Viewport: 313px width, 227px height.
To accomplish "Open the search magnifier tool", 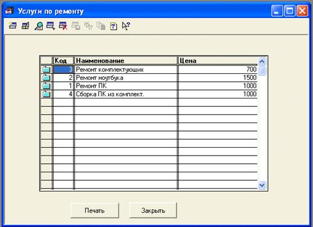I will 38,26.
